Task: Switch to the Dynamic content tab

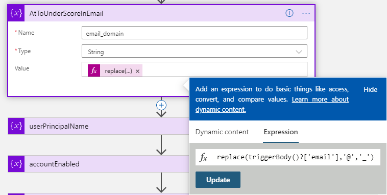Action: (x=222, y=132)
